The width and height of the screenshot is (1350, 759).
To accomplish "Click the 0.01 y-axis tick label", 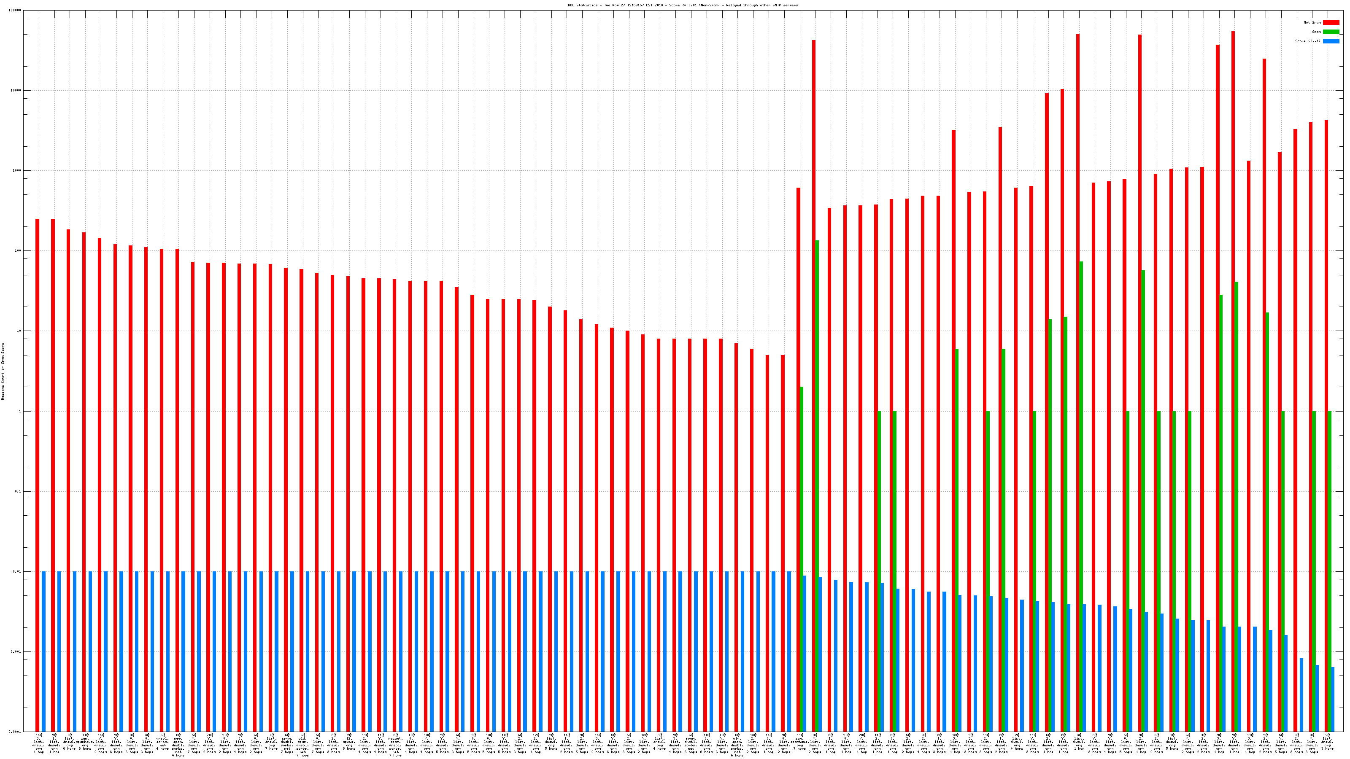I will (x=17, y=571).
